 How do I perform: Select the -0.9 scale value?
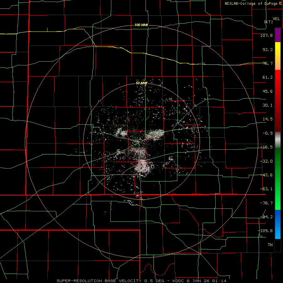click(x=268, y=133)
